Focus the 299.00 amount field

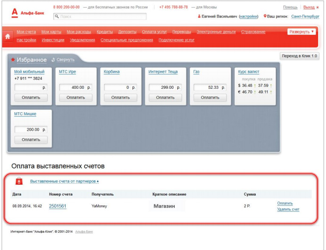click(165, 87)
